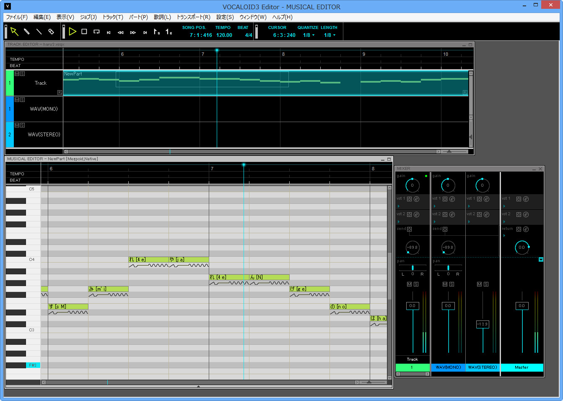Click the R render button on Track 1 header
Viewport: 563px width, 401px height.
[60, 92]
